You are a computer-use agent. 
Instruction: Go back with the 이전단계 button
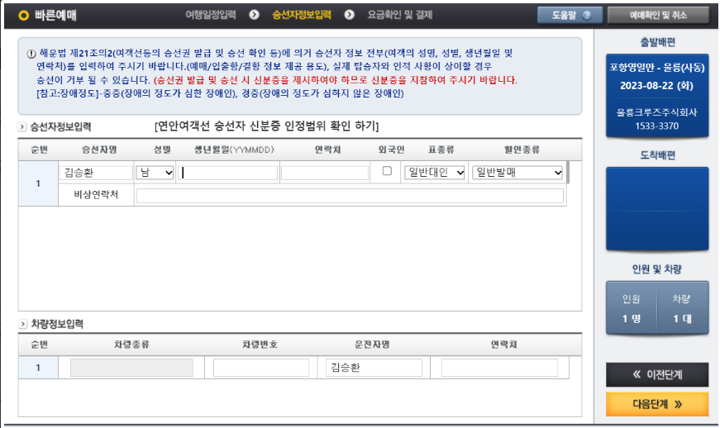click(x=657, y=375)
